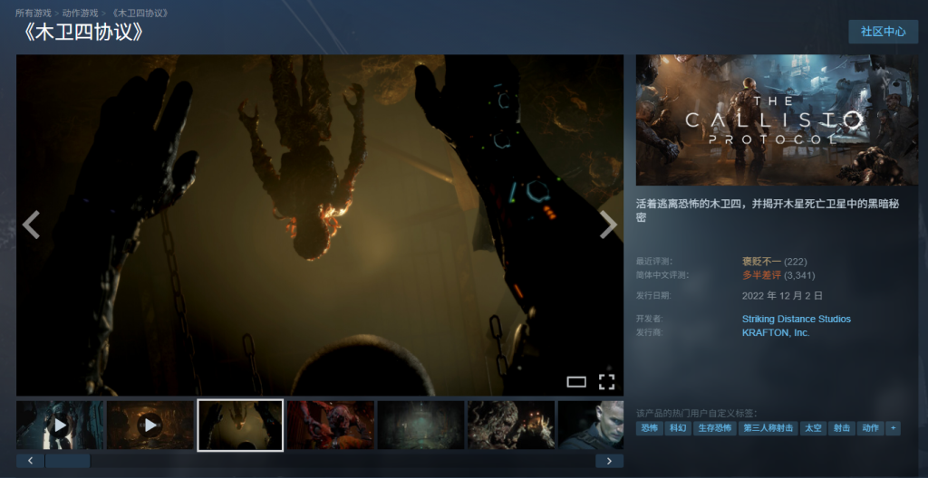The image size is (928, 478).
Task: Select the 生存恐怖 tag
Action: click(714, 428)
